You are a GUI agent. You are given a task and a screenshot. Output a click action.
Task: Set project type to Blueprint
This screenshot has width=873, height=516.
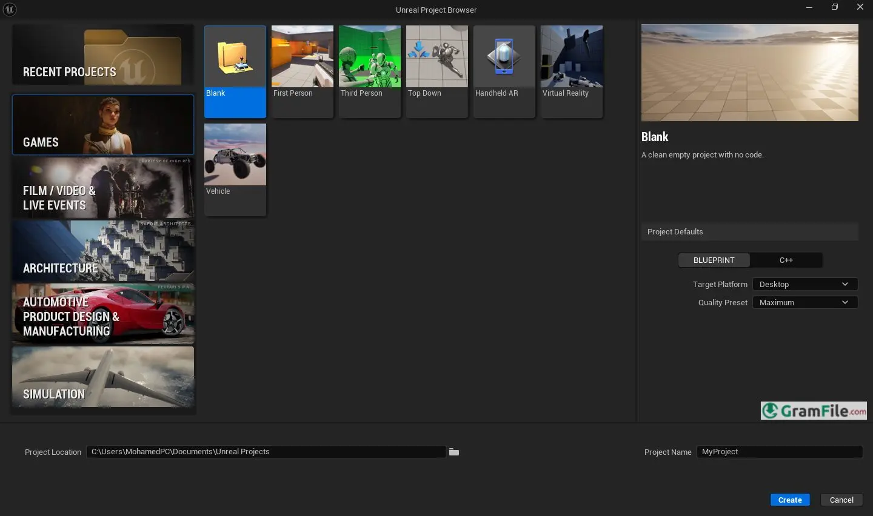[x=714, y=260]
